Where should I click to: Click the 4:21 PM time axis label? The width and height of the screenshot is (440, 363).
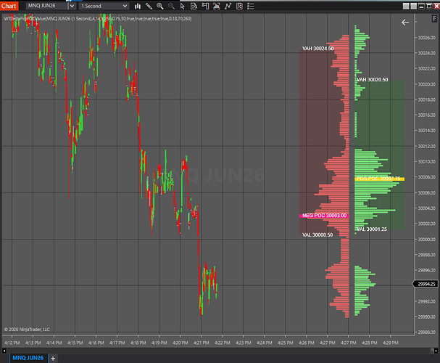(x=202, y=343)
